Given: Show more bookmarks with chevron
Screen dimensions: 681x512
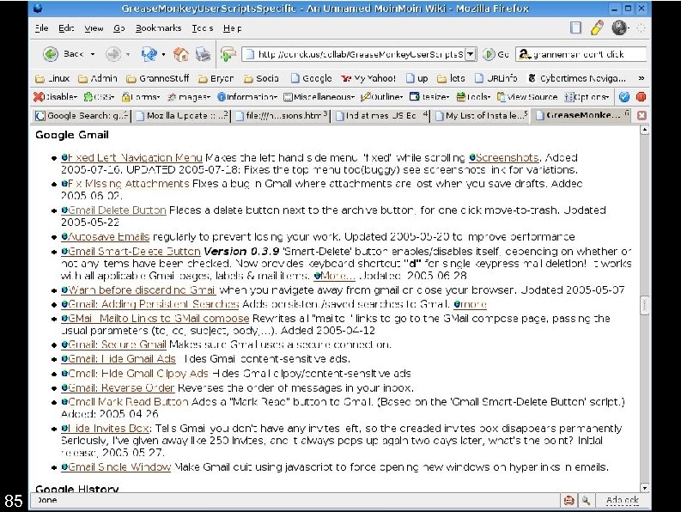Looking at the screenshot, I should point(641,78).
